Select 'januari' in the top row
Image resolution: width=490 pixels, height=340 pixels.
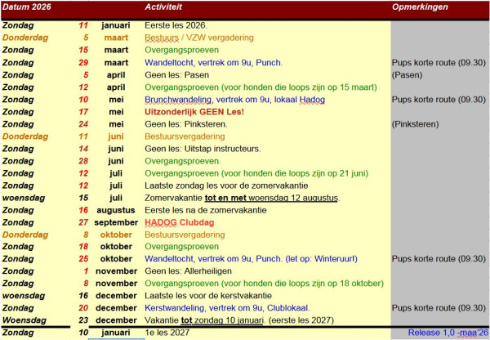[x=116, y=25]
